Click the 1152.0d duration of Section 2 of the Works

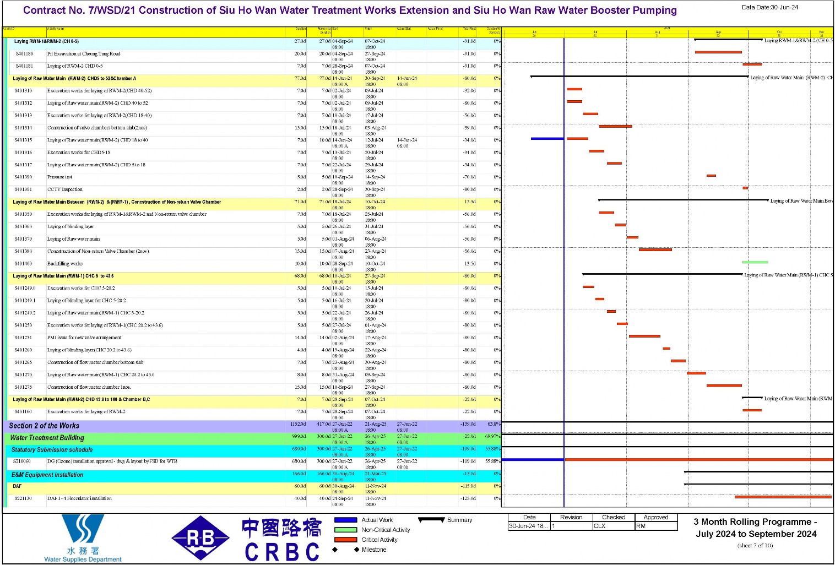click(x=298, y=425)
